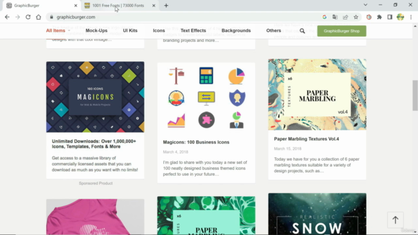This screenshot has width=418, height=235.
Task: Click the business icons preview thumbnail
Action: (206, 98)
